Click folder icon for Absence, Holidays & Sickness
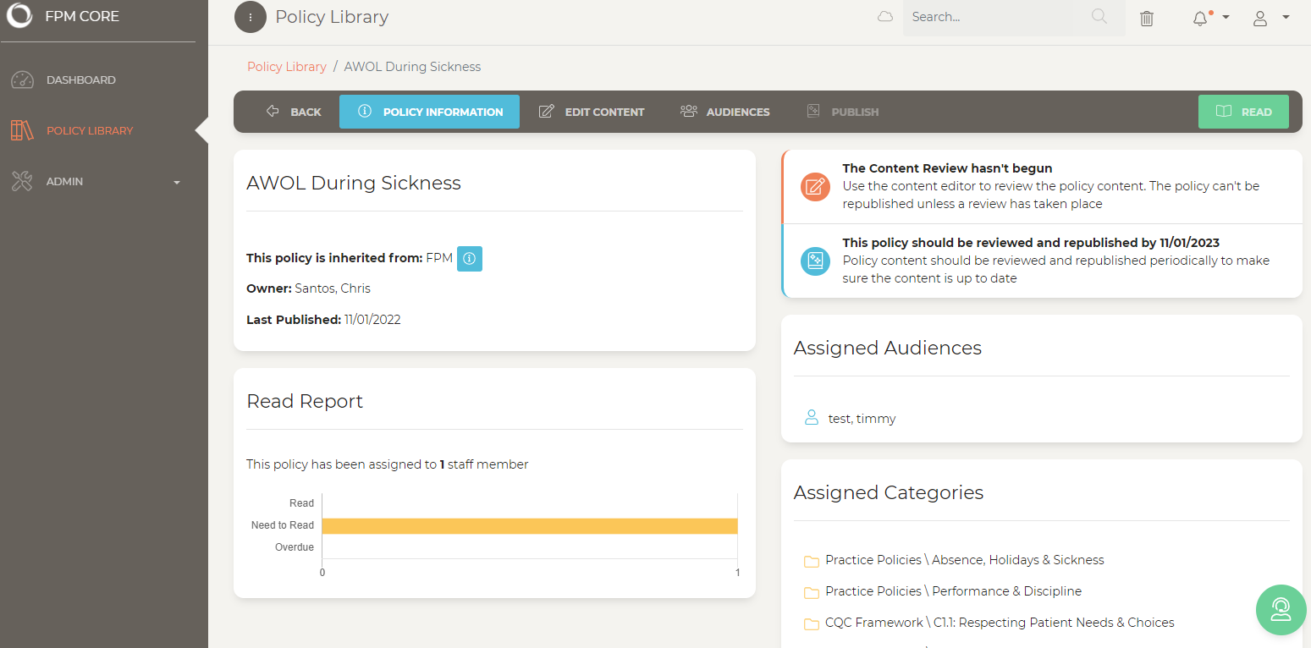The width and height of the screenshot is (1311, 648). (x=812, y=561)
